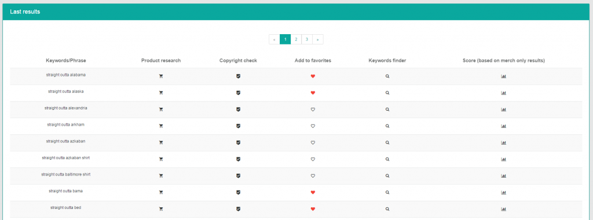Click the Keywords/Phrase column header
593x220 pixels.
coord(66,60)
